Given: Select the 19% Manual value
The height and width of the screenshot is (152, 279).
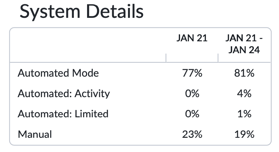Looking at the screenshot, I should (x=244, y=134).
